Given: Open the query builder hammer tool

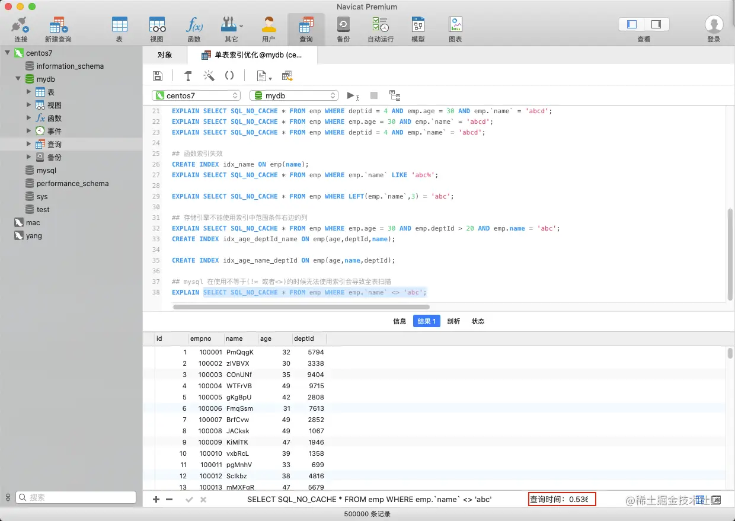Looking at the screenshot, I should [188, 76].
